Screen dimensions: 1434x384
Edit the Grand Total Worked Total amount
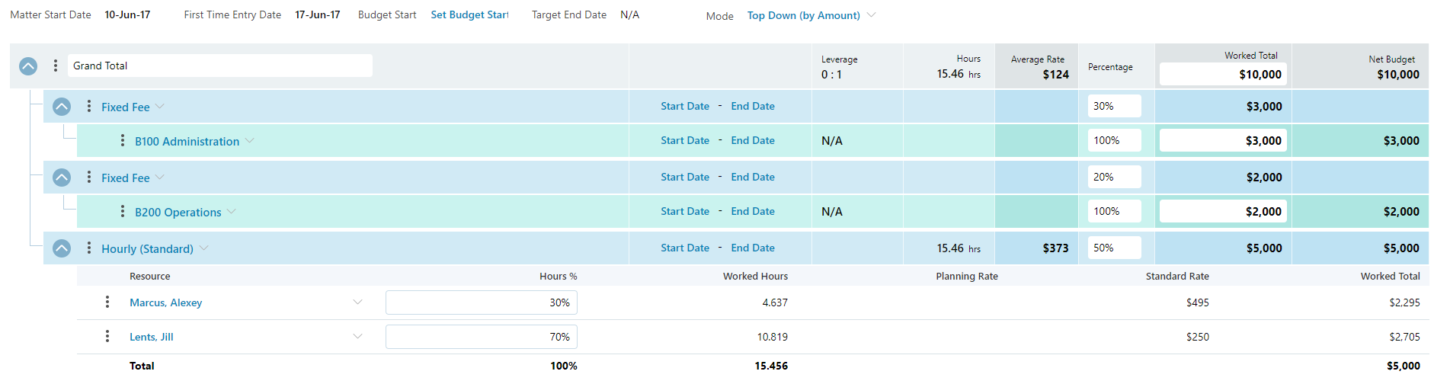tap(1222, 75)
